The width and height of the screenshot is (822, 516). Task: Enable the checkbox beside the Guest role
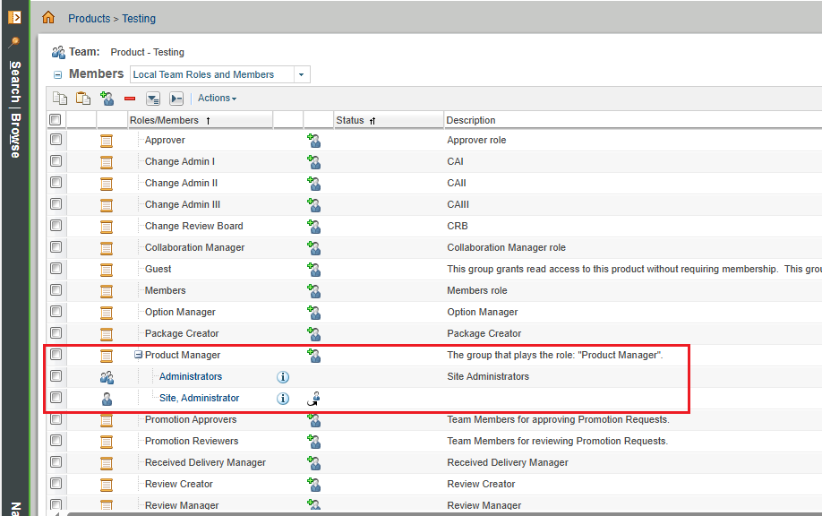pyautogui.click(x=56, y=269)
